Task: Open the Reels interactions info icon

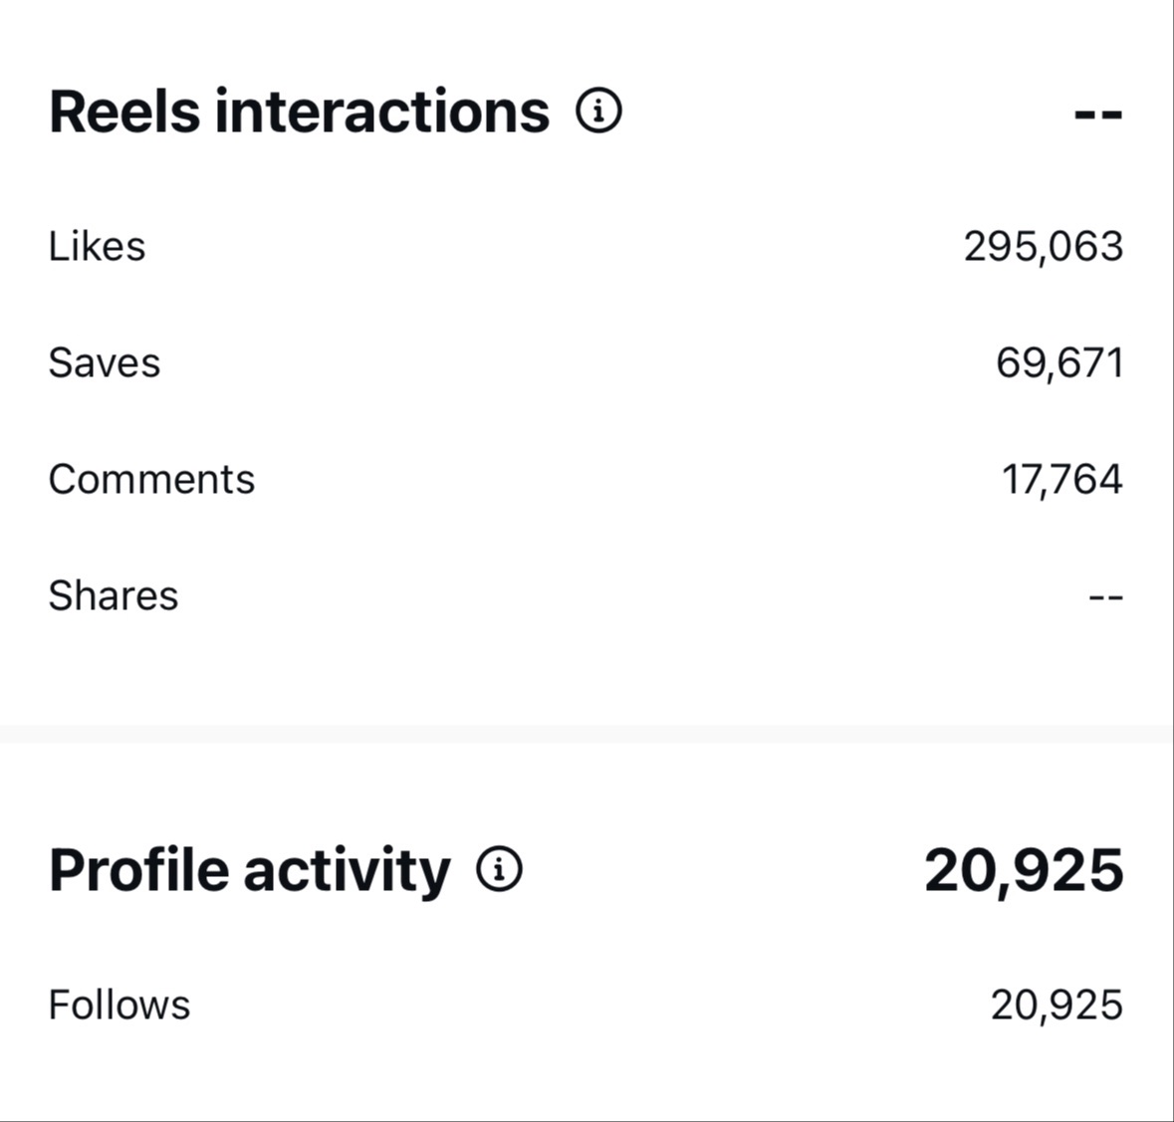Action: point(598,111)
